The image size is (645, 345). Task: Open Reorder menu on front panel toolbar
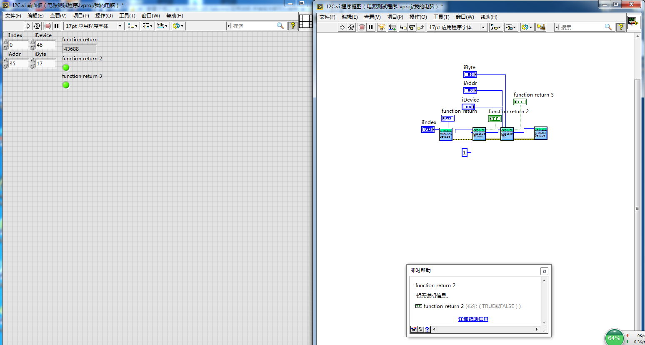coord(178,26)
